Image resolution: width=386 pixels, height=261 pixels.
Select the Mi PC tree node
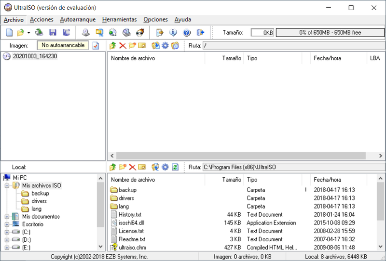(x=20, y=178)
